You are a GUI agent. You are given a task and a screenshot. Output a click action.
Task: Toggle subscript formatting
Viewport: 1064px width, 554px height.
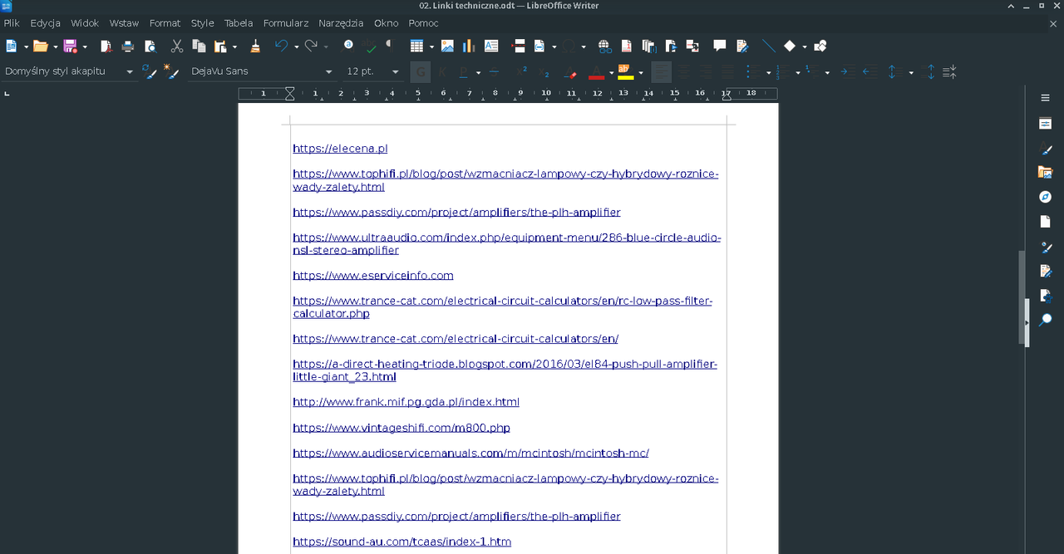[544, 71]
